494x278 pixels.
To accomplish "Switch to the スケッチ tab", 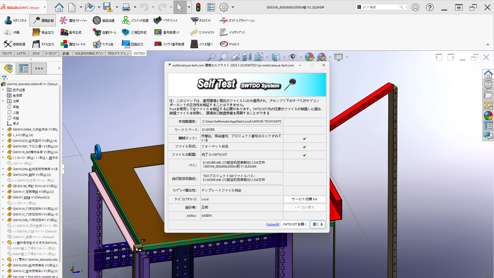I will (36, 54).
